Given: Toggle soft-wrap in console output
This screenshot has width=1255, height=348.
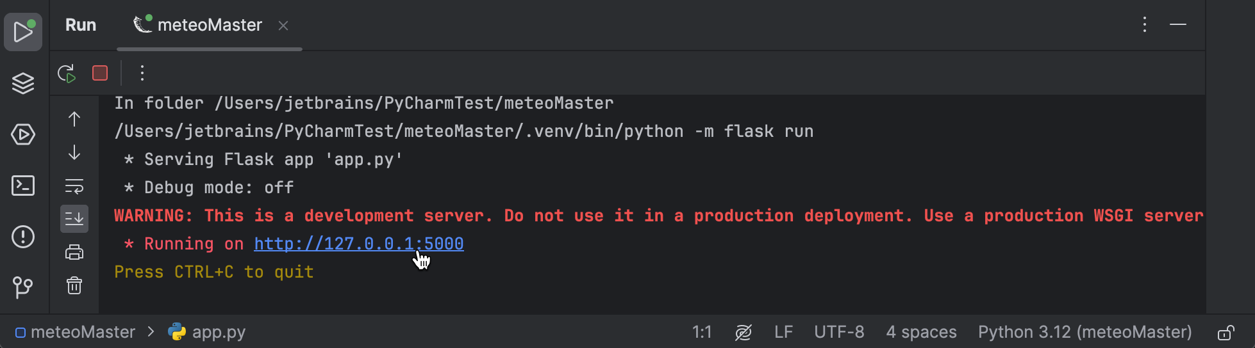Looking at the screenshot, I should point(74,186).
